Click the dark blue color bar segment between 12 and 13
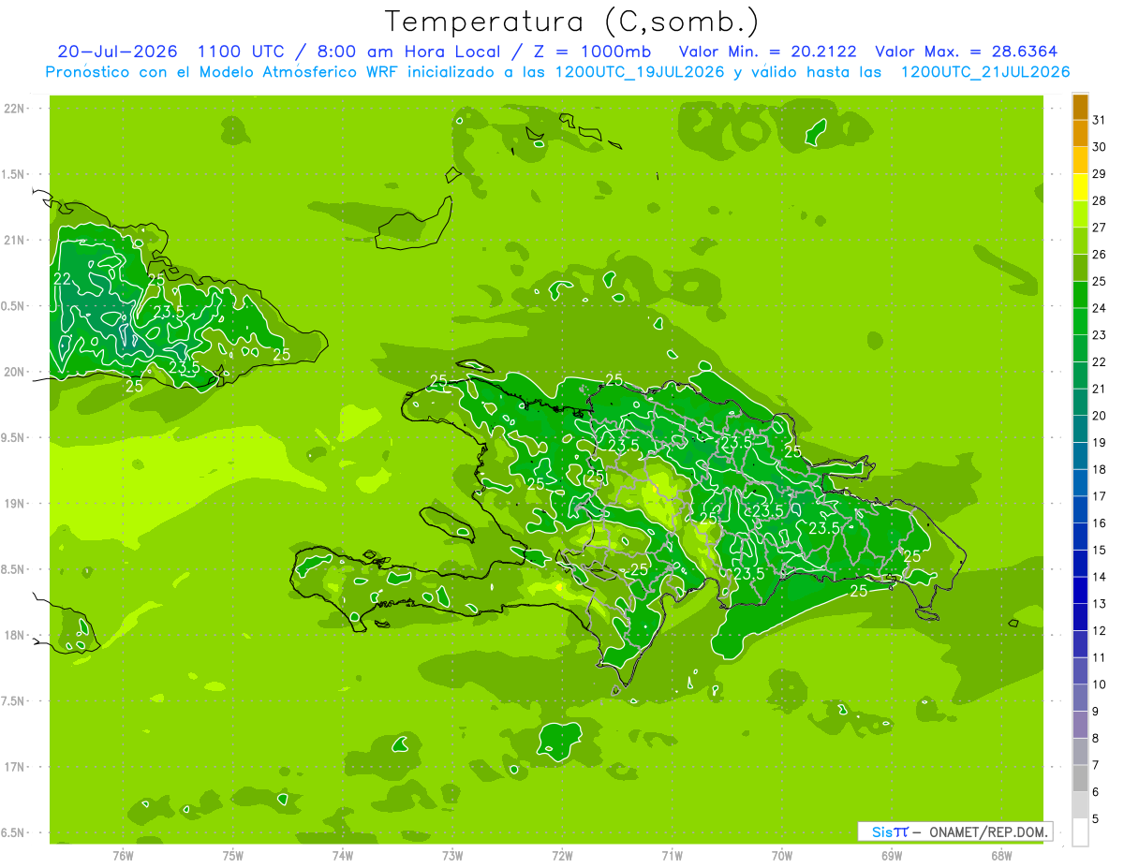Viewport: 1124px width, 868px height. [x=1080, y=617]
